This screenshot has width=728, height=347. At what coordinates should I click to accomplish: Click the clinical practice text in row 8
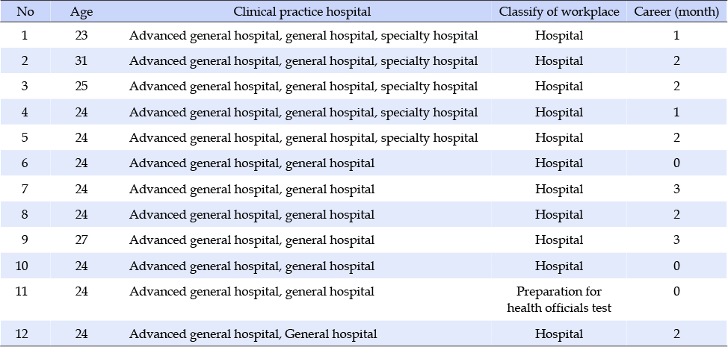[252, 214]
